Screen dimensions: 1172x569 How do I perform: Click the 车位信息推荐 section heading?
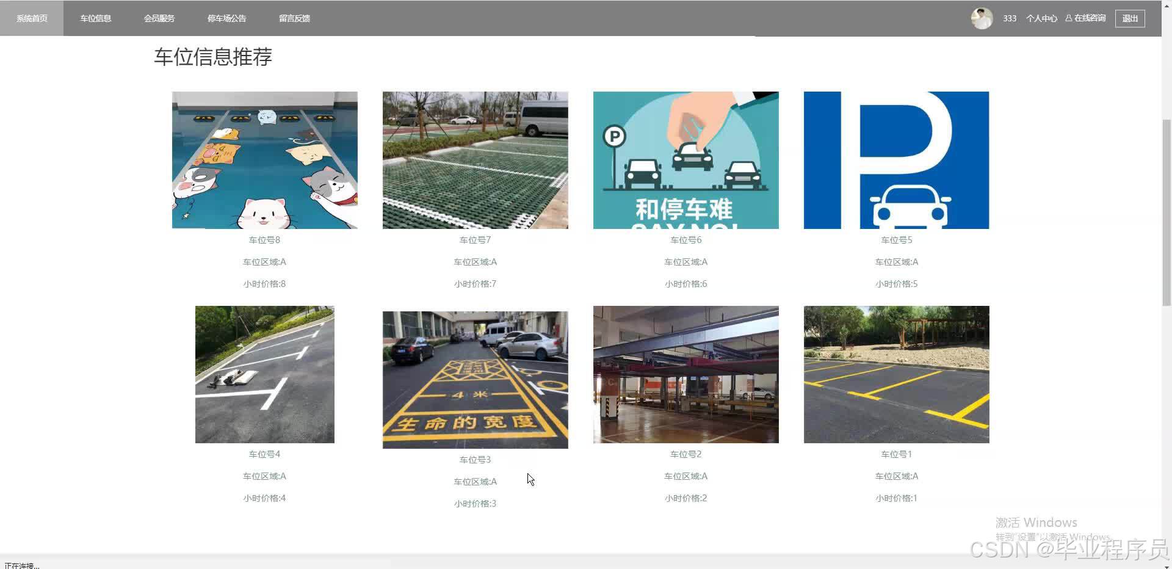tap(213, 57)
